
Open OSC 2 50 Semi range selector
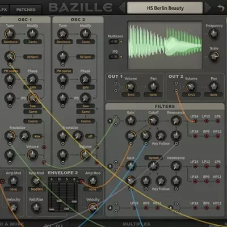point(86,57)
